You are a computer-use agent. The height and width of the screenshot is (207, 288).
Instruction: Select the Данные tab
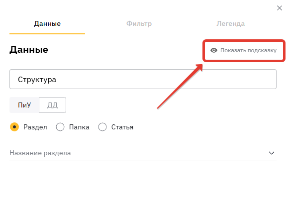[47, 23]
